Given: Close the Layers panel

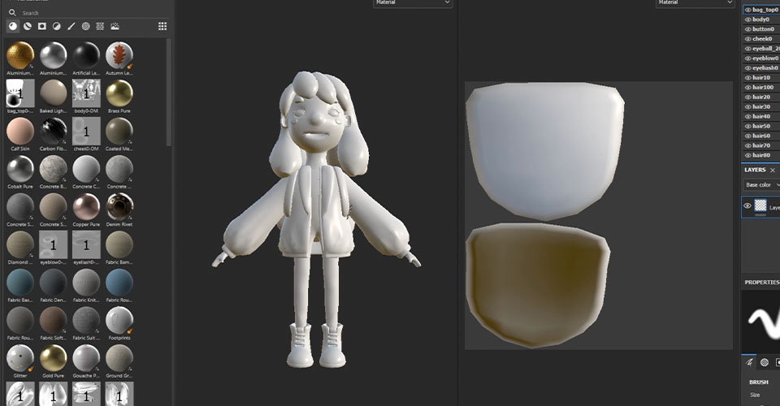Looking at the screenshot, I should (x=773, y=170).
